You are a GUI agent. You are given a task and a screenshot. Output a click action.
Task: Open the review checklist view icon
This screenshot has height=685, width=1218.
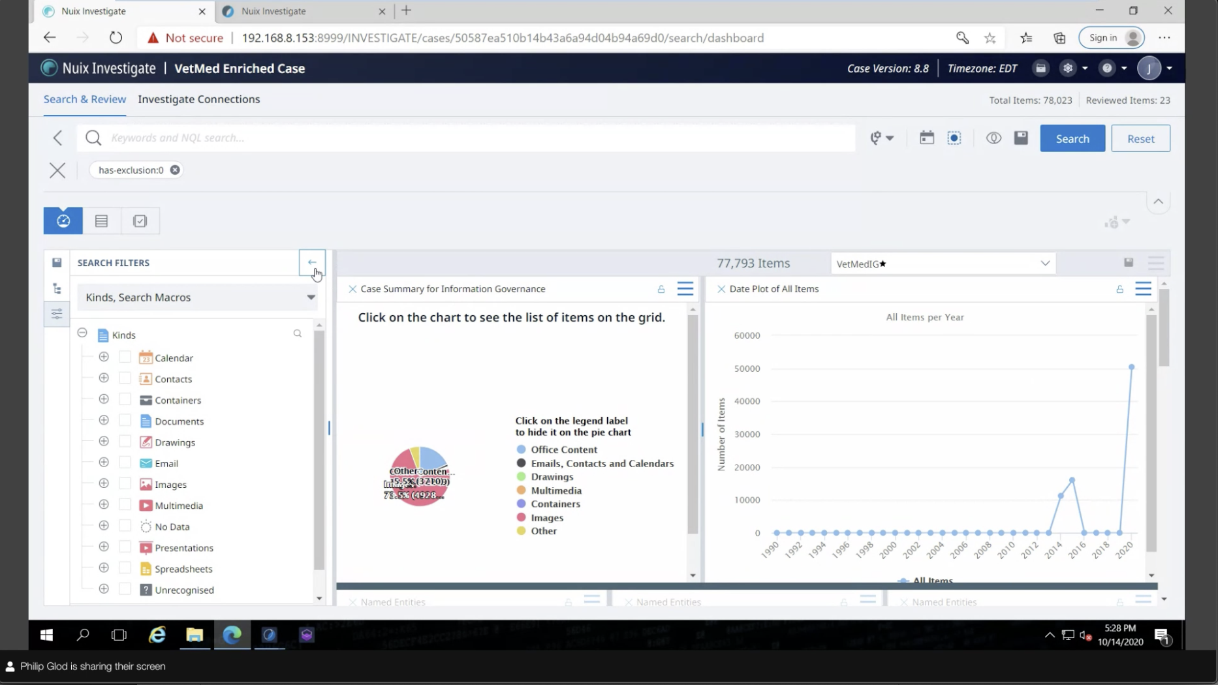[x=140, y=221]
